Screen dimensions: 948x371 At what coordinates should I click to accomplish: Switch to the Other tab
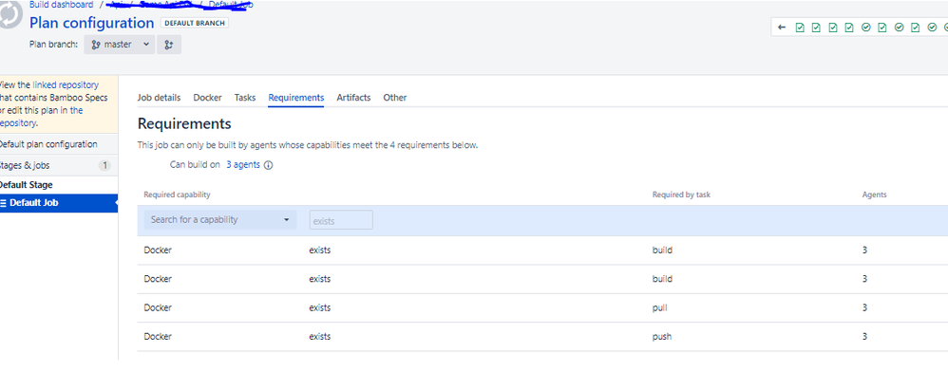click(x=395, y=98)
